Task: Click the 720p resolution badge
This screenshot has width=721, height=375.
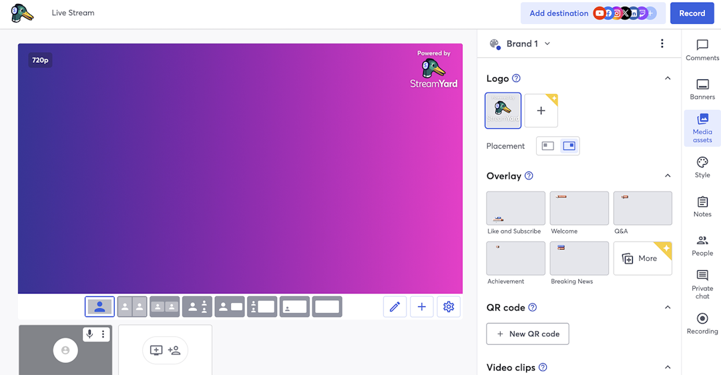Action: [x=40, y=60]
